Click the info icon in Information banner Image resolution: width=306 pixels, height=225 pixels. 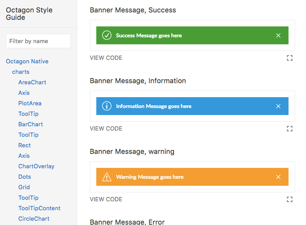click(x=106, y=106)
